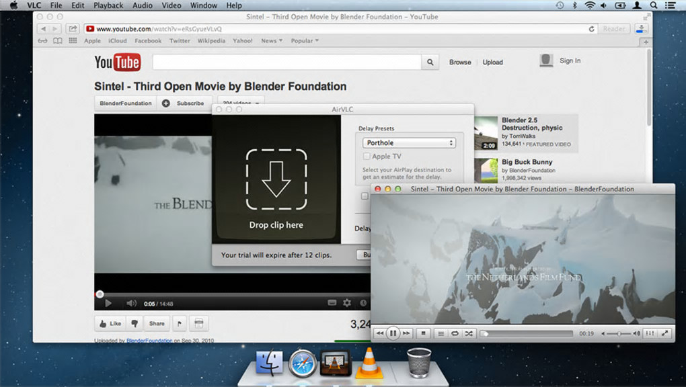Open YouTube player settings gear
The width and height of the screenshot is (686, 387).
(347, 302)
